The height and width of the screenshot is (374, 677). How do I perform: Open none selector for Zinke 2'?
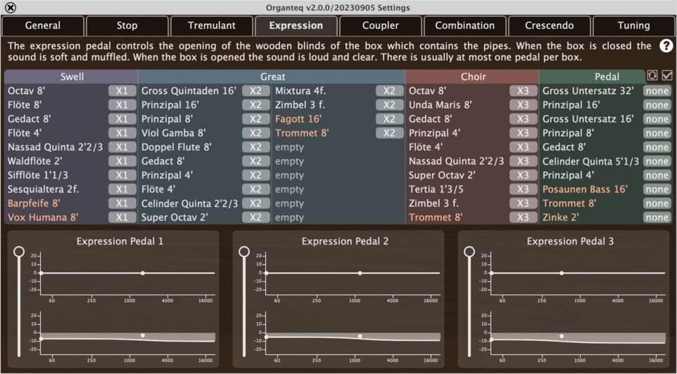(x=657, y=217)
